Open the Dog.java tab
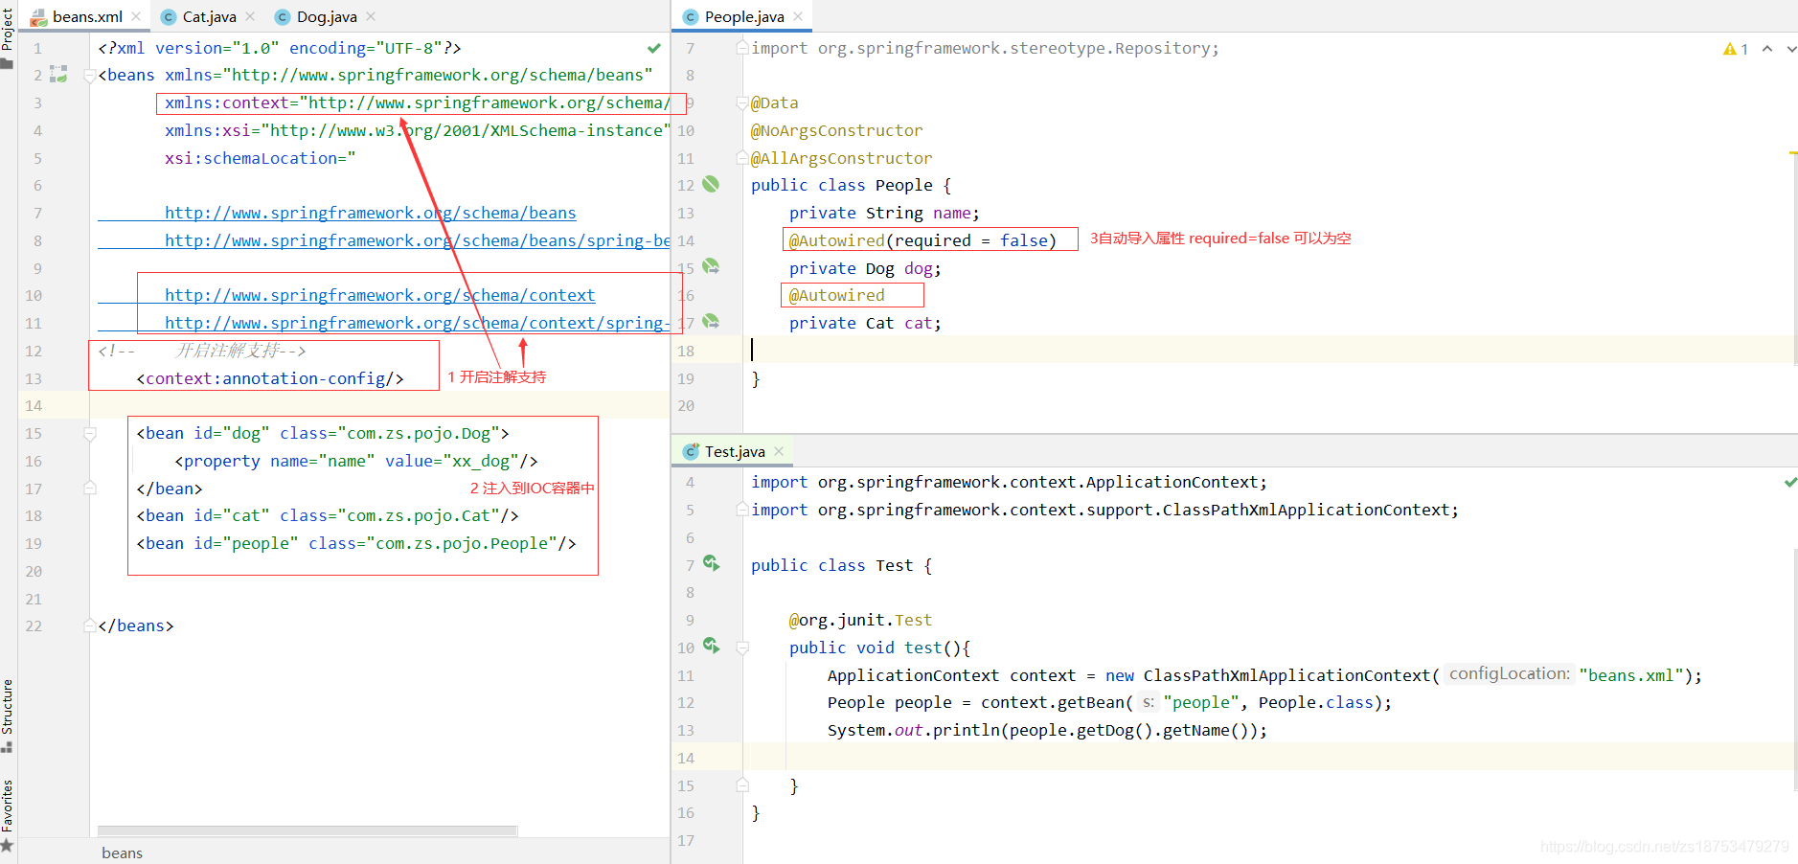Image resolution: width=1798 pixels, height=864 pixels. click(326, 16)
